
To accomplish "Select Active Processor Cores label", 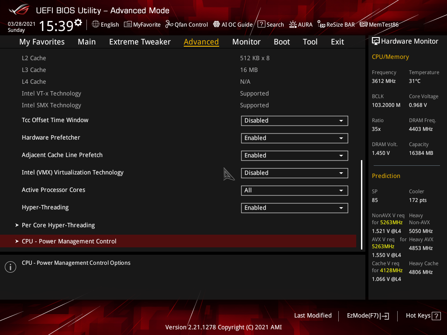I will click(53, 190).
